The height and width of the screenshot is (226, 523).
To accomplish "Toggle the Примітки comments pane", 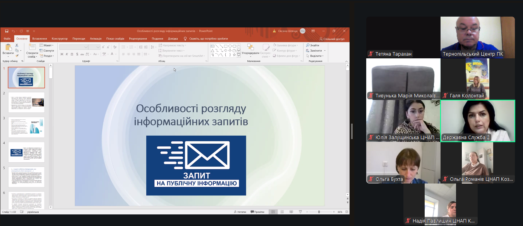I will pos(257,212).
